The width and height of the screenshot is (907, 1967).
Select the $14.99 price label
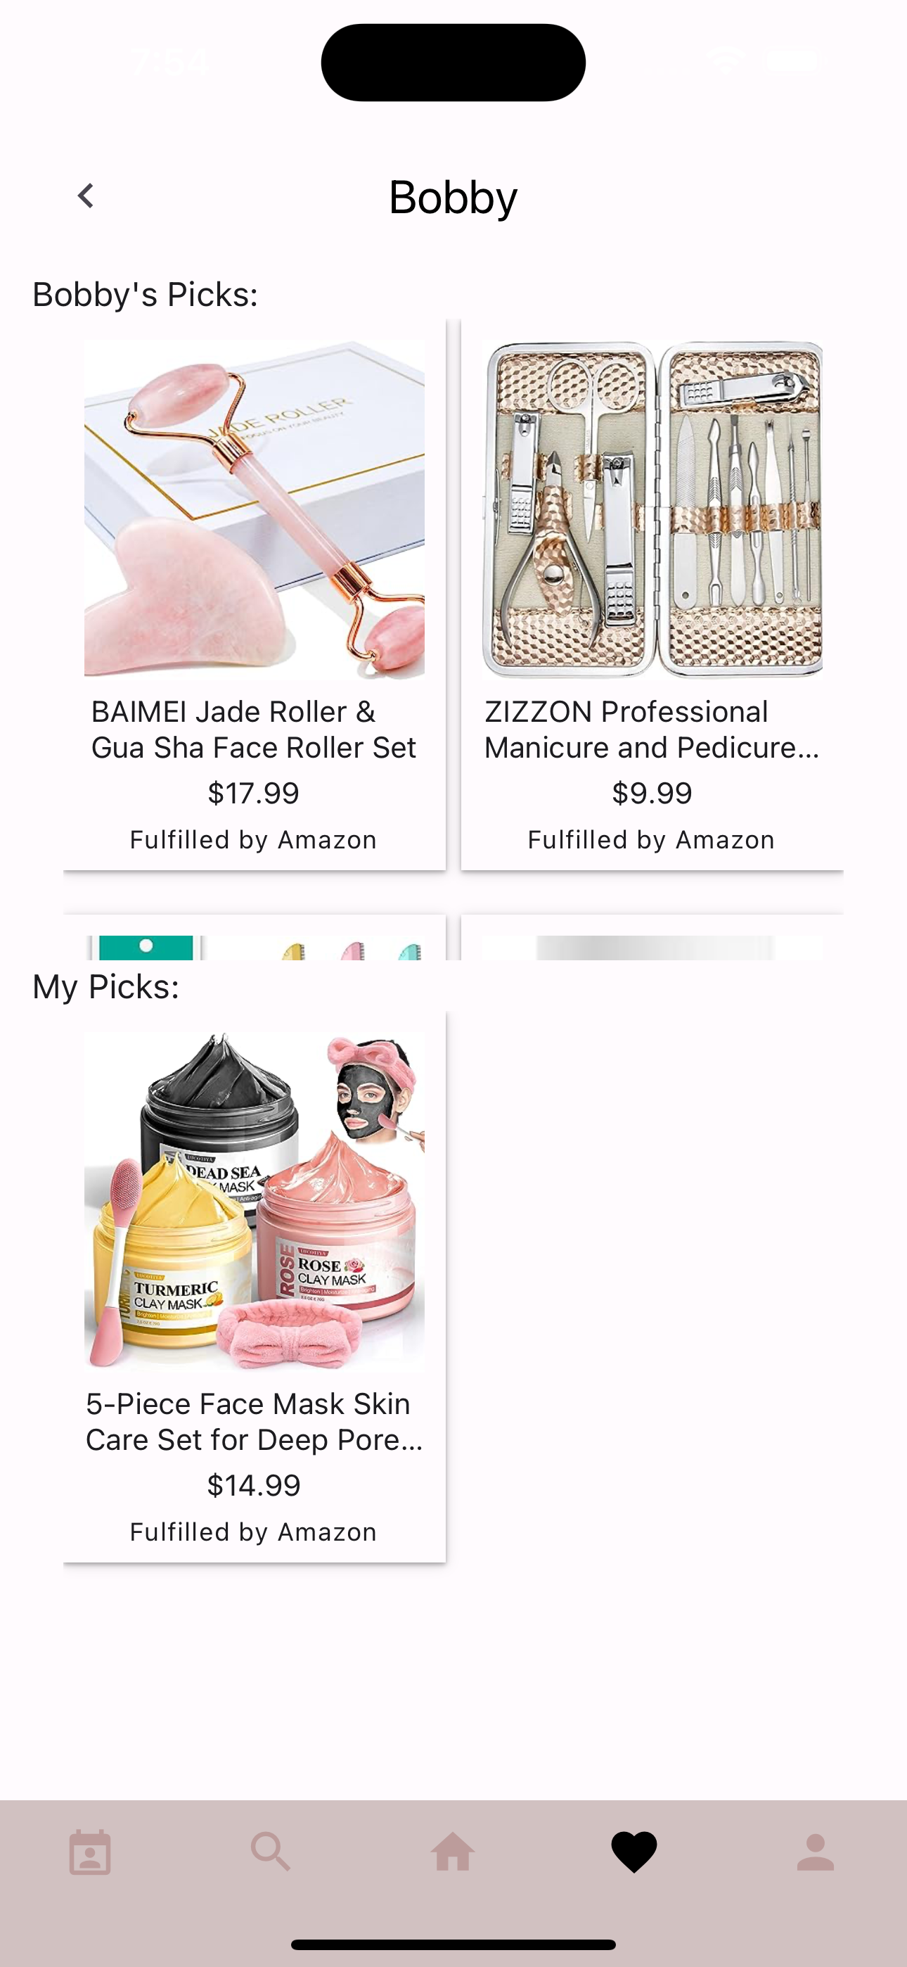tap(254, 1485)
